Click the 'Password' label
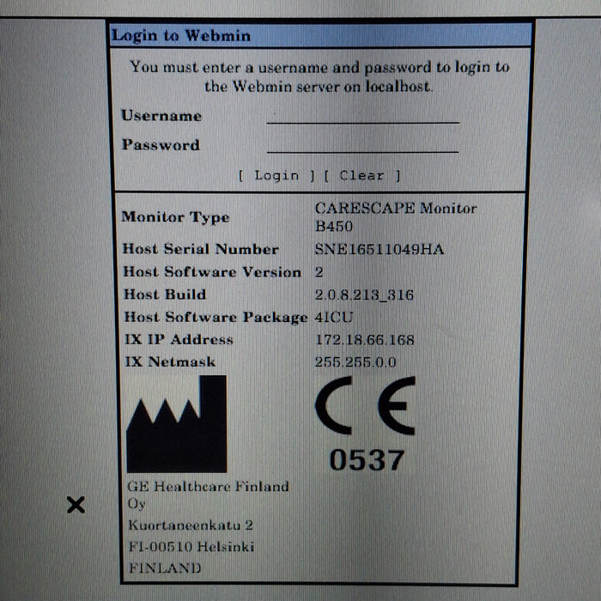Image resolution: width=601 pixels, height=601 pixels. coord(161,144)
